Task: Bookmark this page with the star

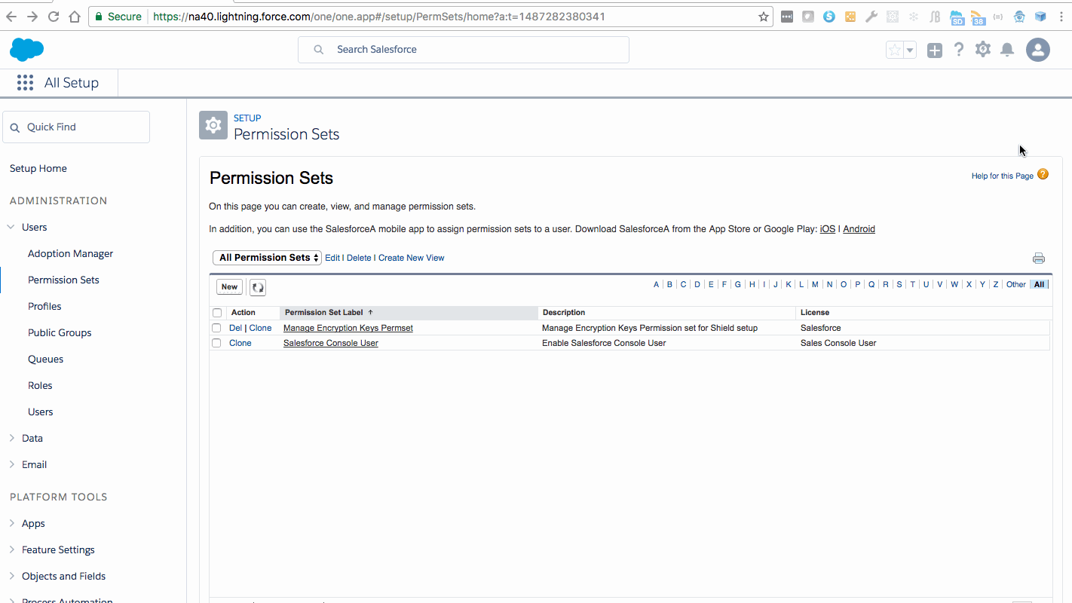Action: [x=764, y=17]
